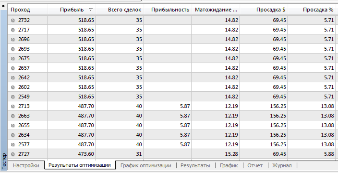Screen dimensions: 338x173
Task: Switch to the График tab
Action: point(229,165)
